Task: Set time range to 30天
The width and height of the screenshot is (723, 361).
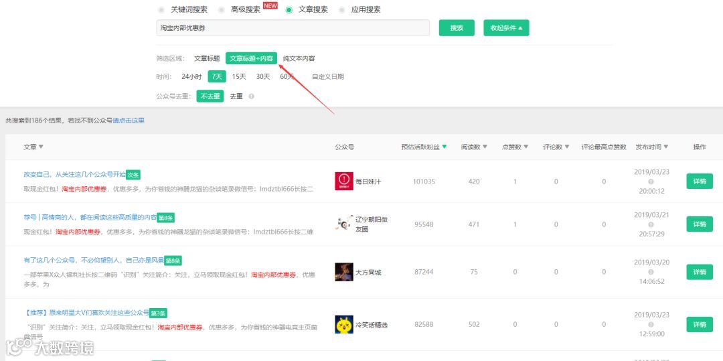Action: click(x=263, y=76)
